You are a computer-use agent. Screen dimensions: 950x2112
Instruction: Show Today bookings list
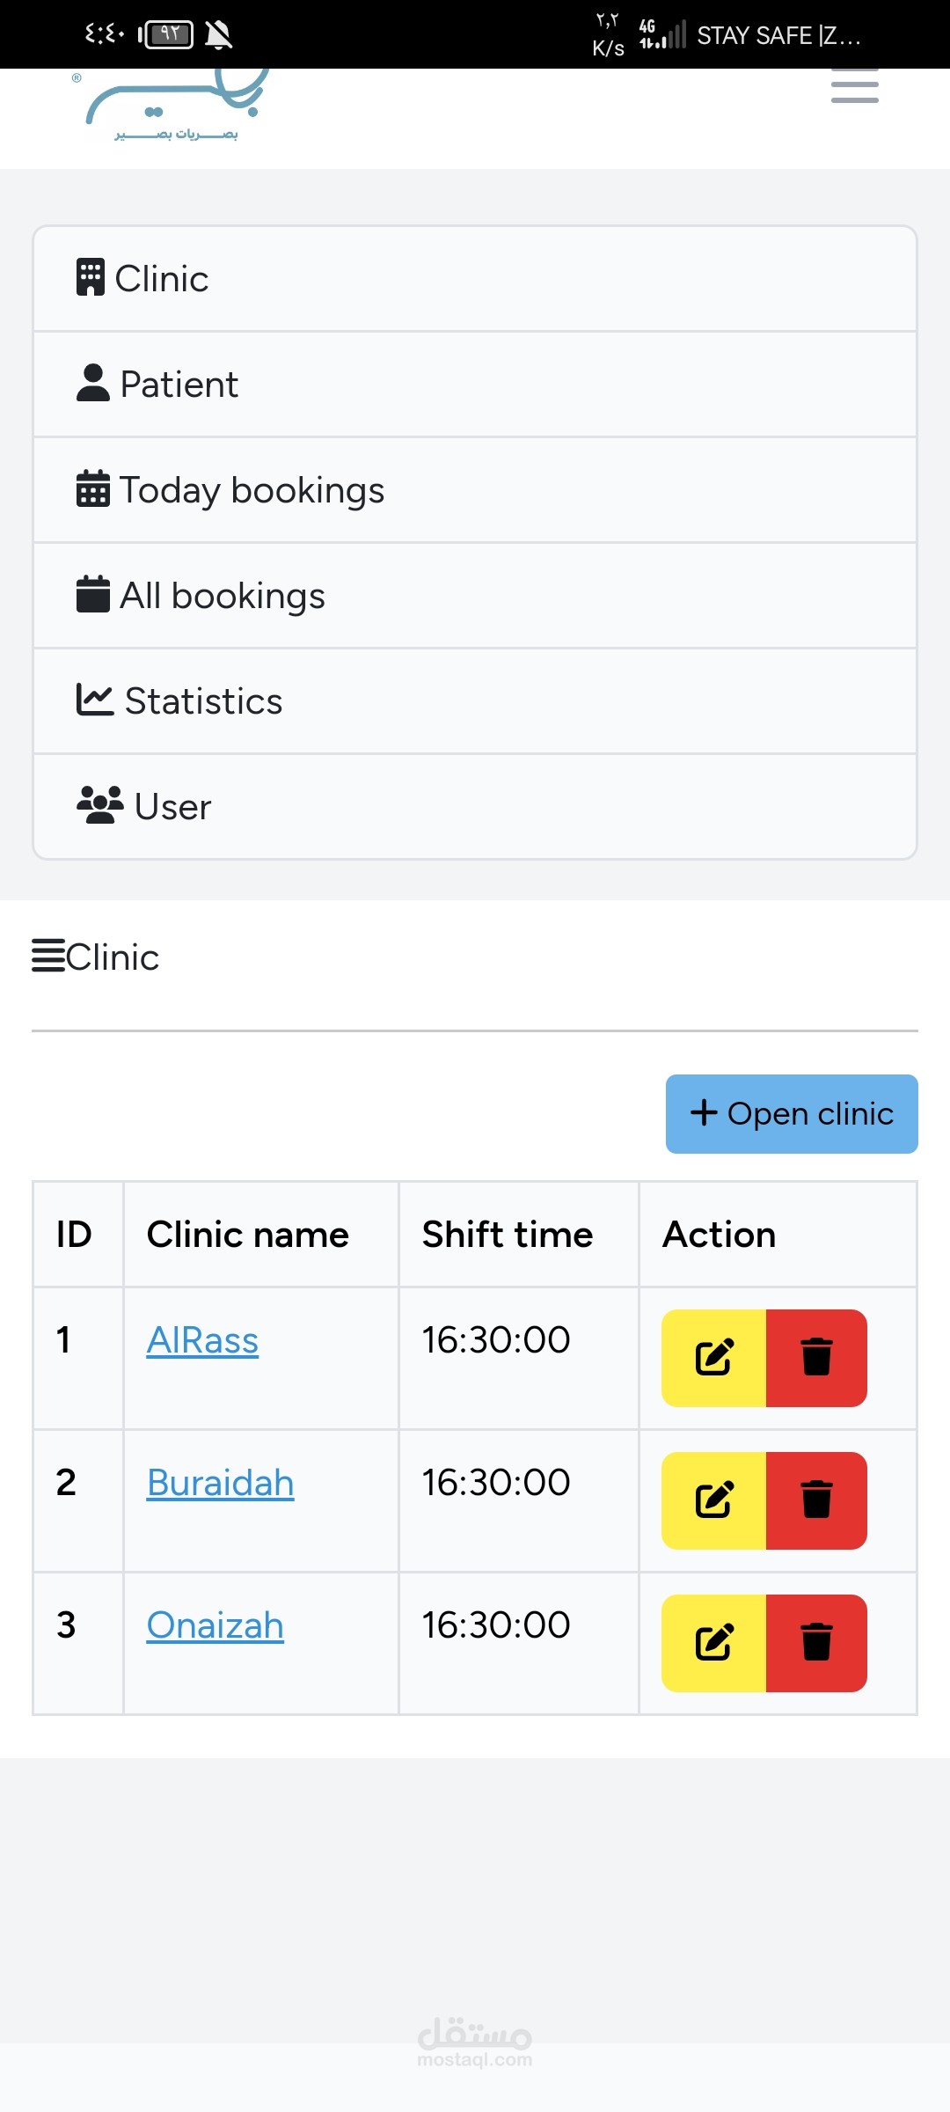tap(475, 490)
